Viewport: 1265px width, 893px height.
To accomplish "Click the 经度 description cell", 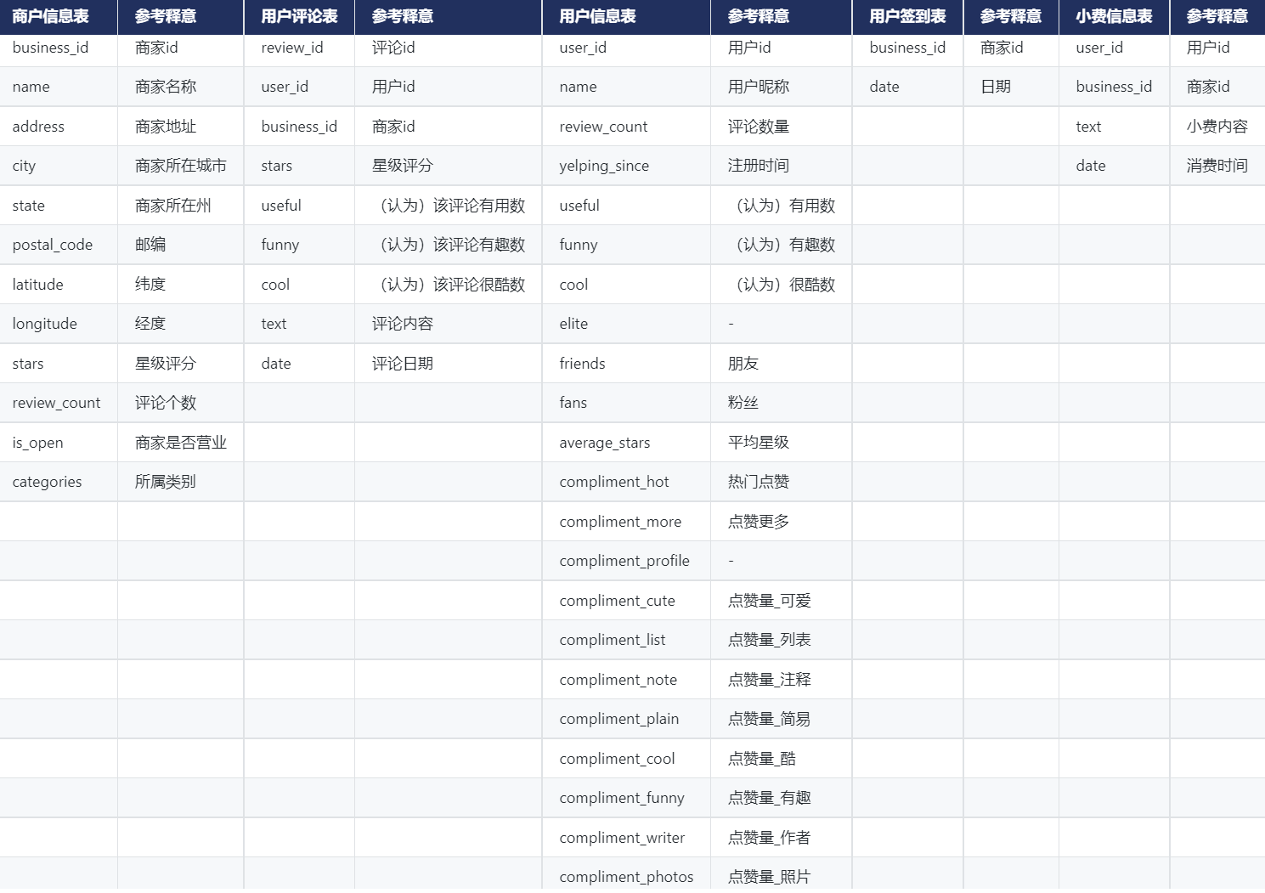I will tap(181, 324).
